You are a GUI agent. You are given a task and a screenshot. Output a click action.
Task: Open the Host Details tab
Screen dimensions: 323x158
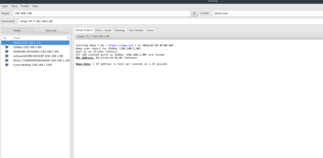point(136,30)
